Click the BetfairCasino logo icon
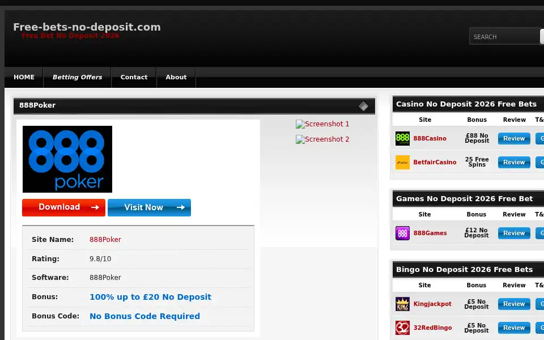Screen dimensions: 544x340 (x=402, y=163)
